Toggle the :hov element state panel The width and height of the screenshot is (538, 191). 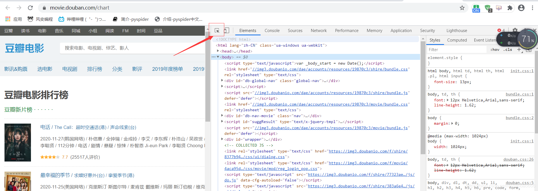coord(495,50)
